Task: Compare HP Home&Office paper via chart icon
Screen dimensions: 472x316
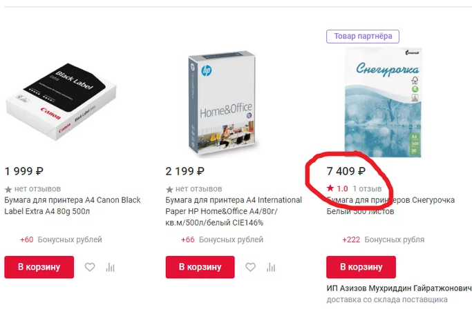Action: 272,268
